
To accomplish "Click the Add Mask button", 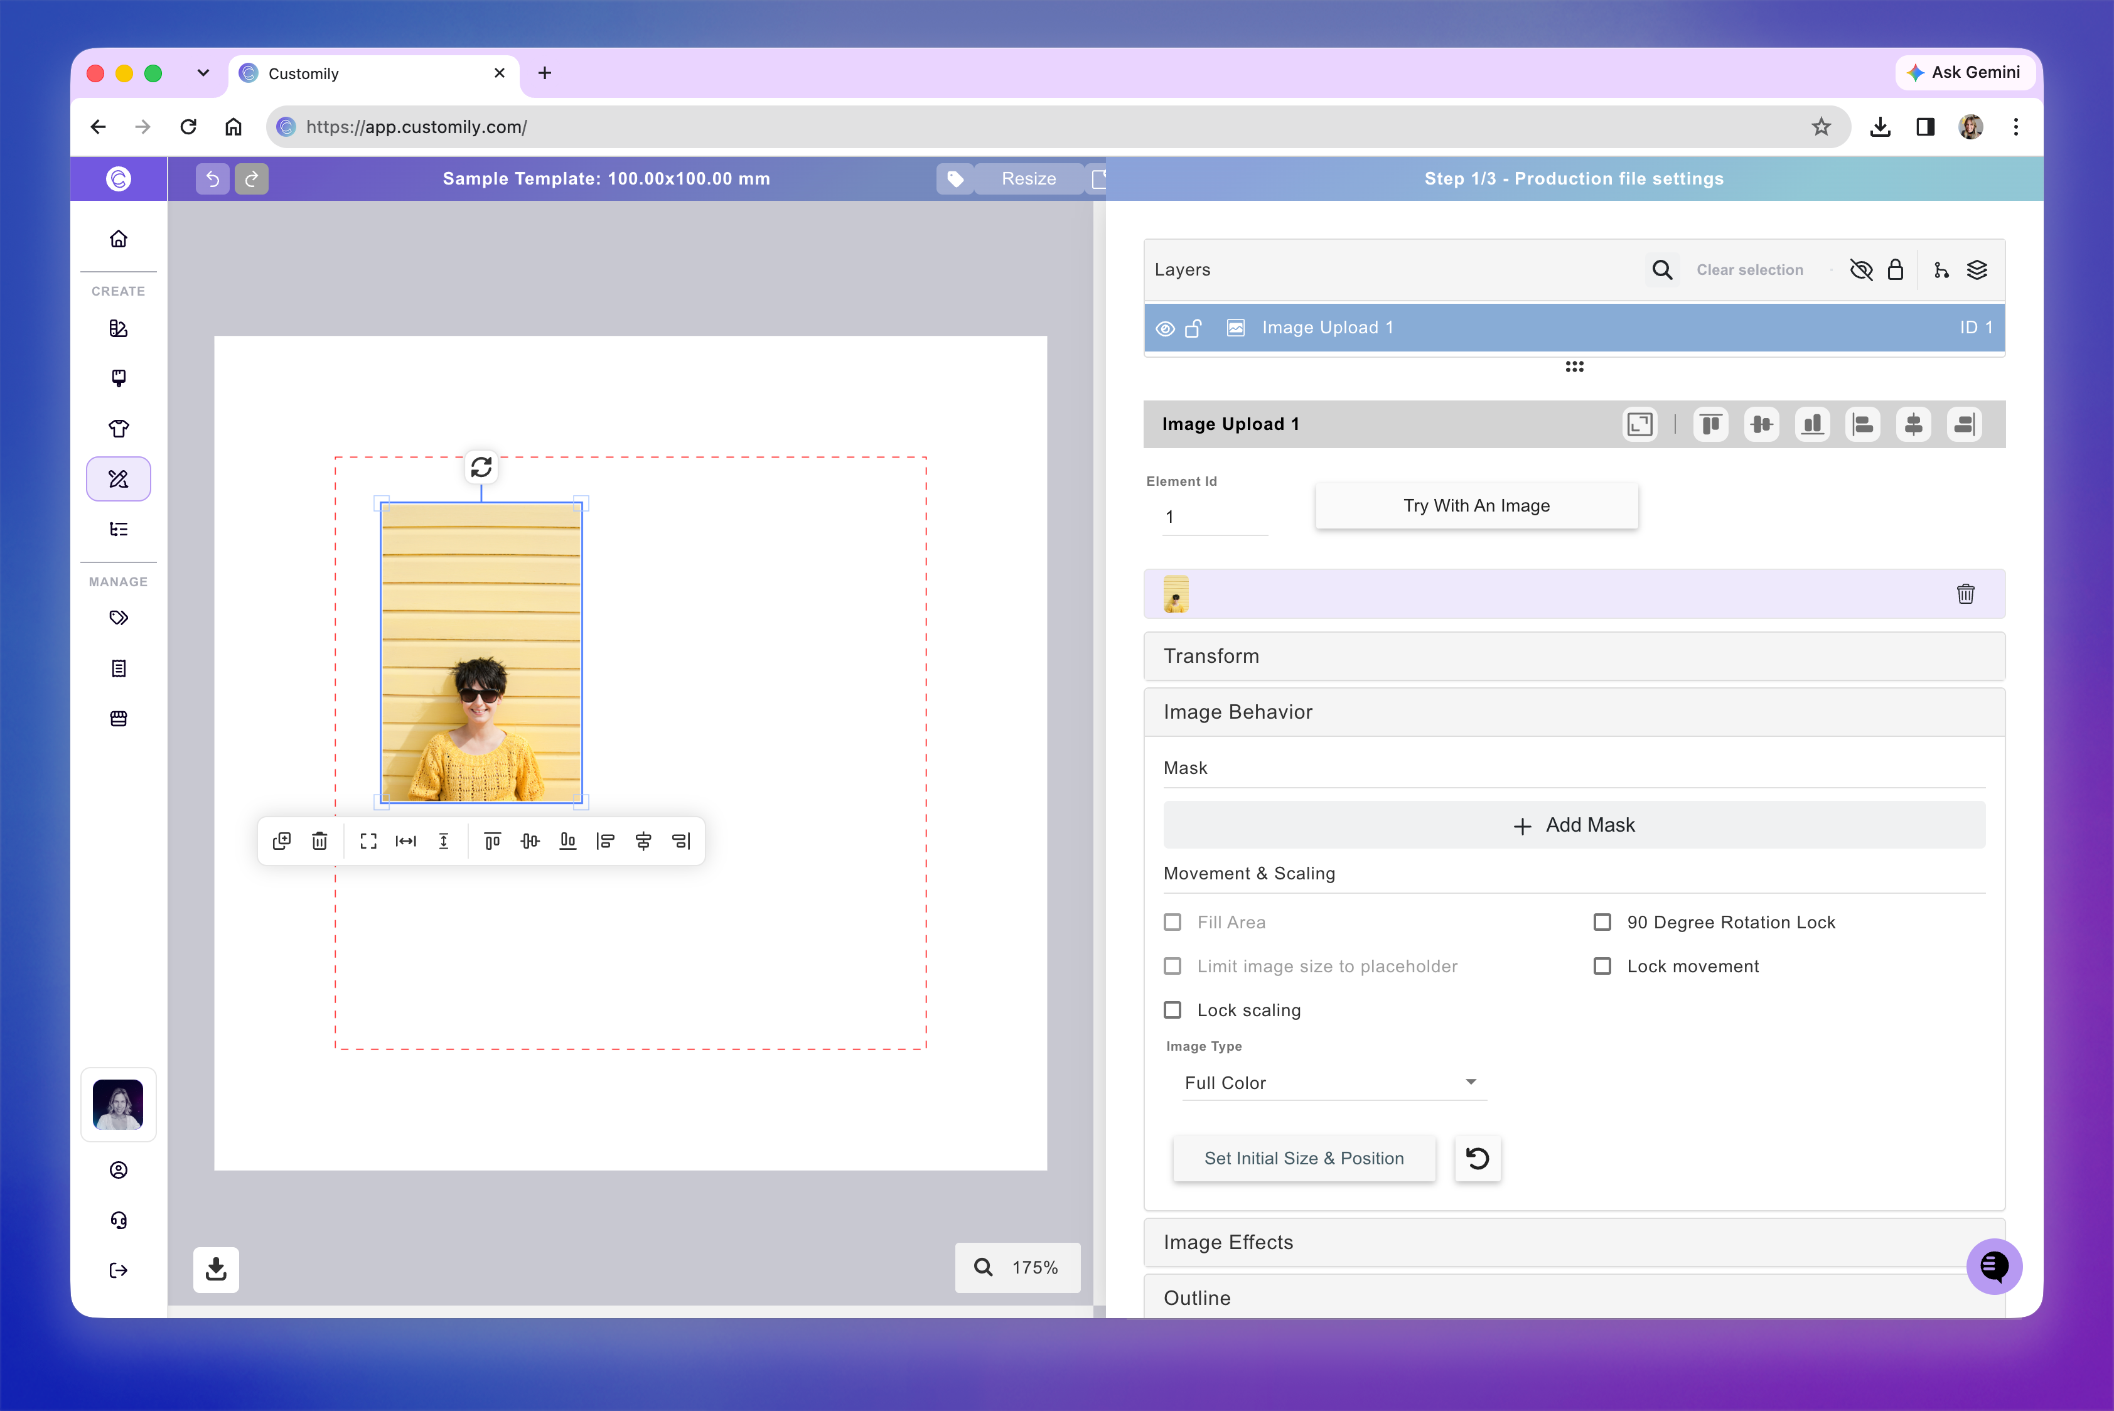I will coord(1574,825).
